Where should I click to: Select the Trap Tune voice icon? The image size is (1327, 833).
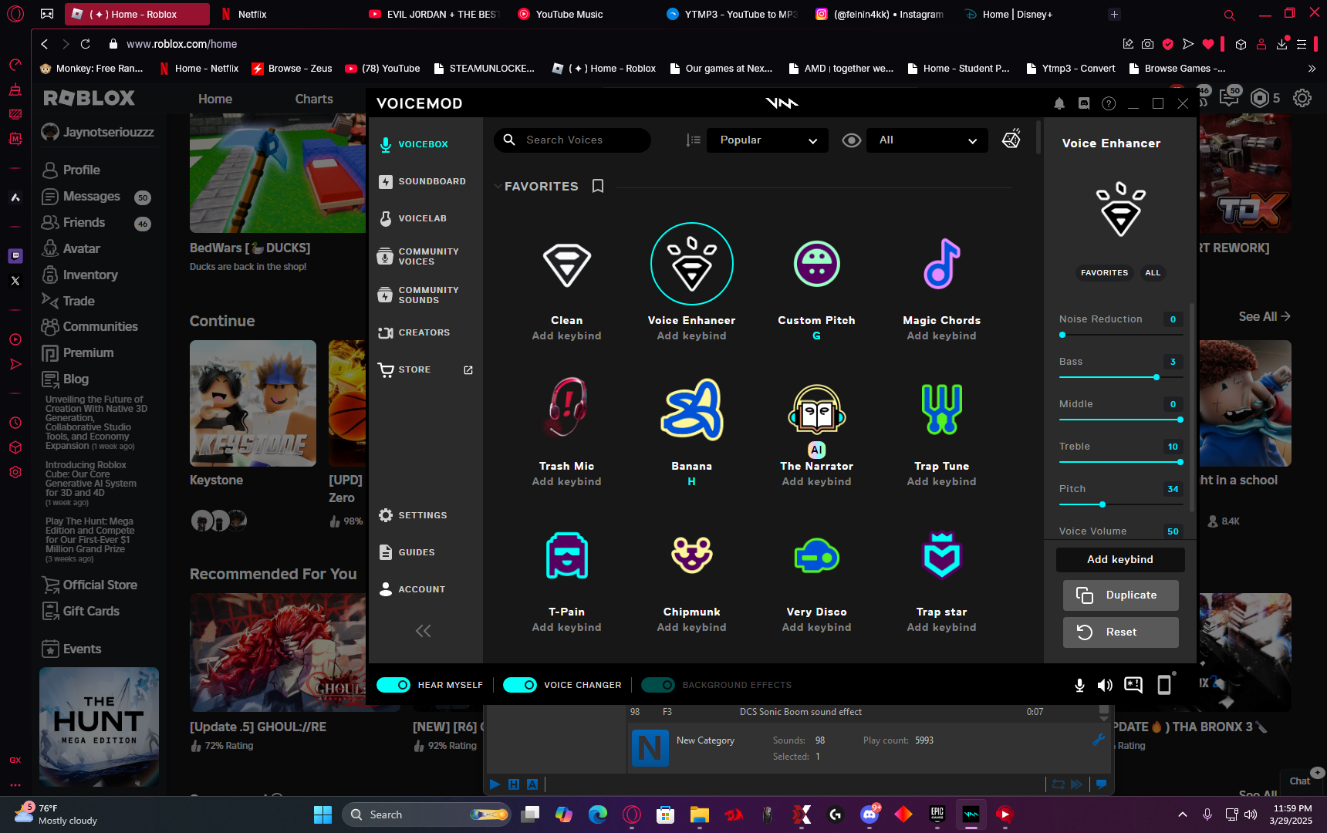(942, 410)
